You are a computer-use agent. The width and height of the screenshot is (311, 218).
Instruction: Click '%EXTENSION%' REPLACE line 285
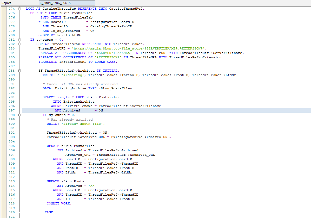[131, 58]
